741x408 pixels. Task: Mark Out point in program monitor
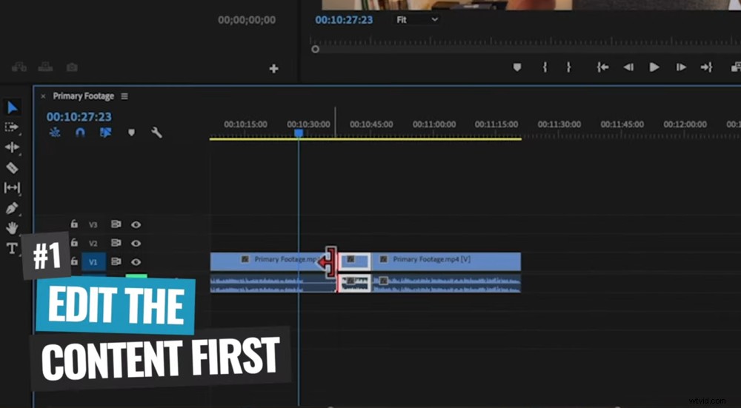(568, 67)
